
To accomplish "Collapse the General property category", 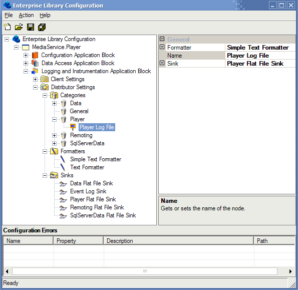I will point(162,39).
